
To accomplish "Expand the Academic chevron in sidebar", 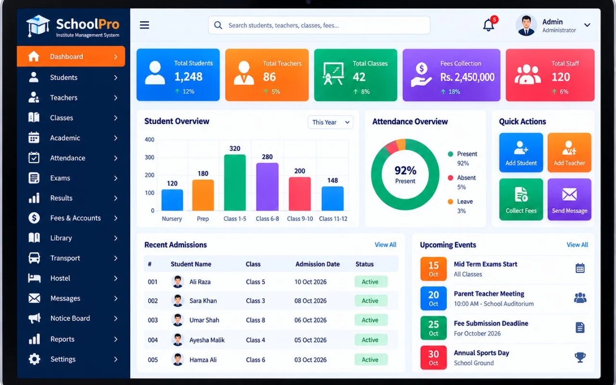I will 115,138.
